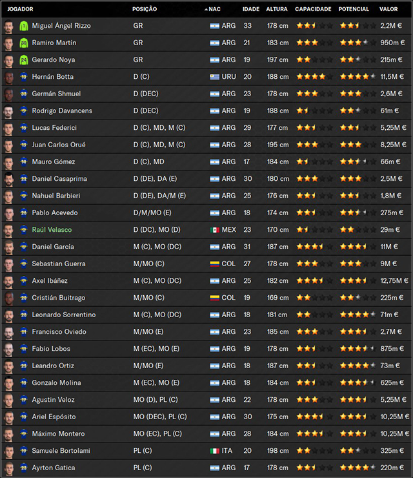Click Hernán Botta's value 11,5M €
The height and width of the screenshot is (478, 413).
click(x=392, y=77)
